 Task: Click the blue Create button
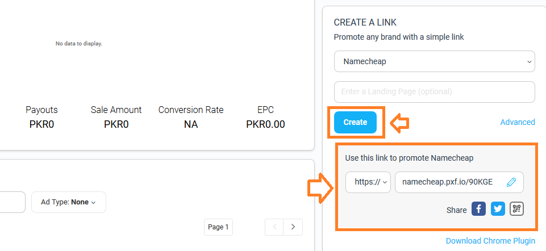pos(355,122)
